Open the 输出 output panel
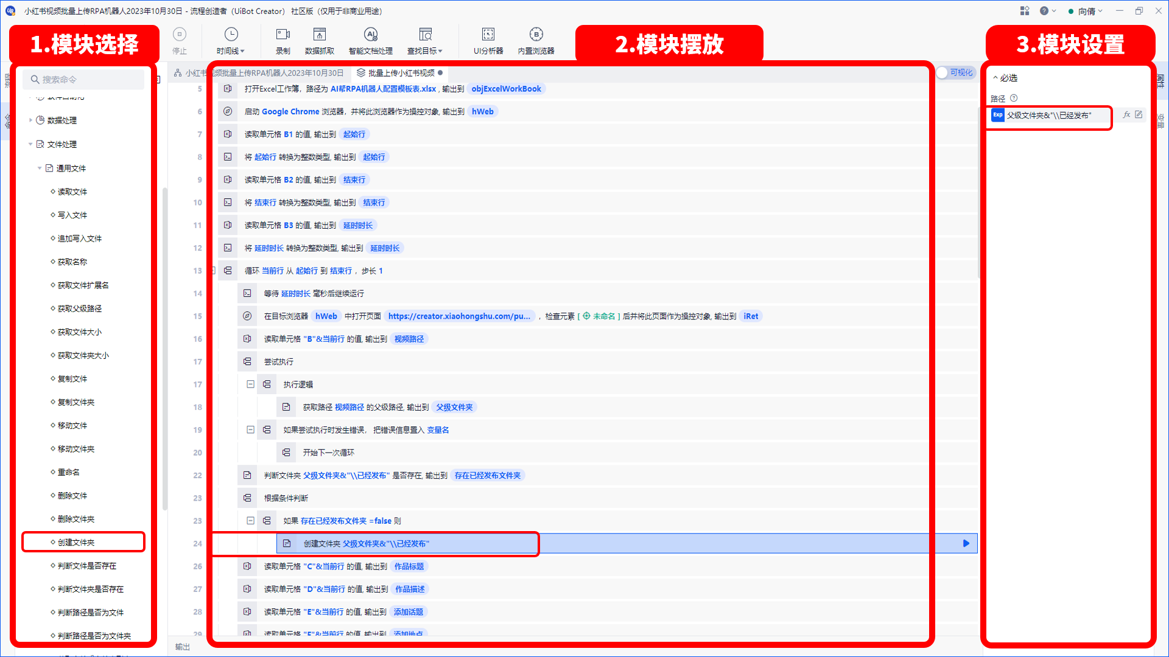Viewport: 1169px width, 657px height. [183, 647]
